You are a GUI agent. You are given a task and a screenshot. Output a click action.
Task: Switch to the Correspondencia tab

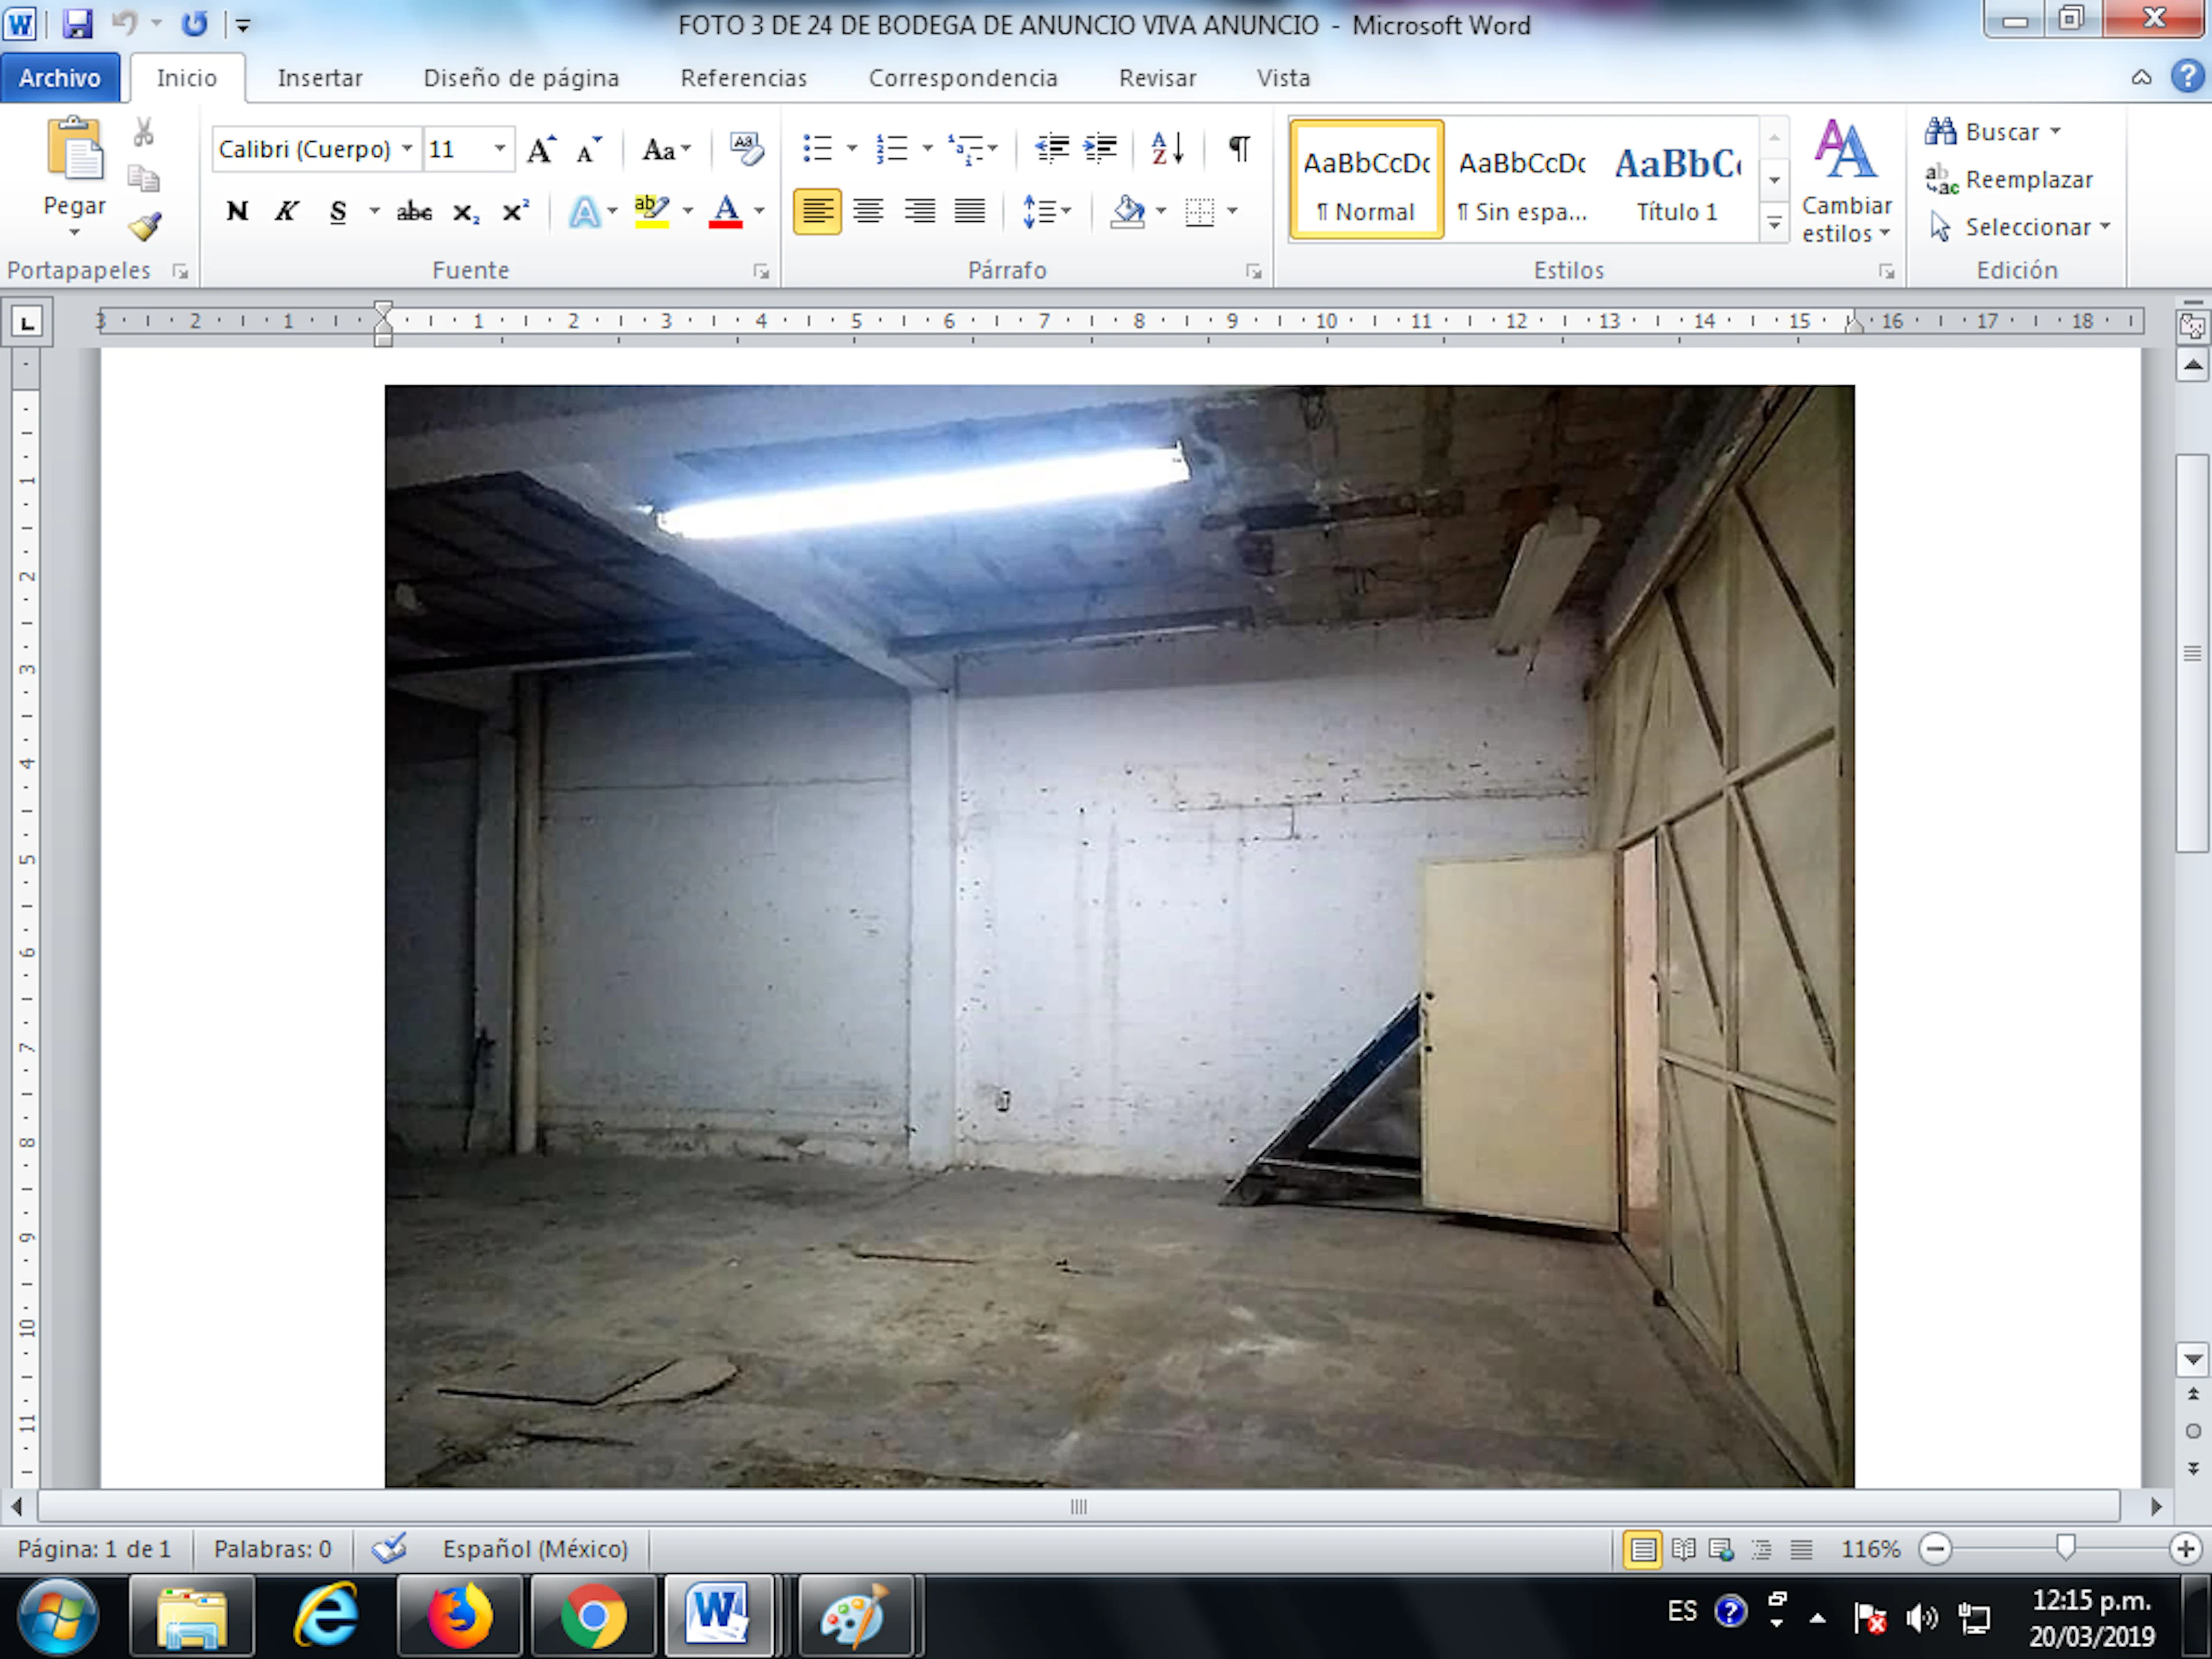pos(963,77)
